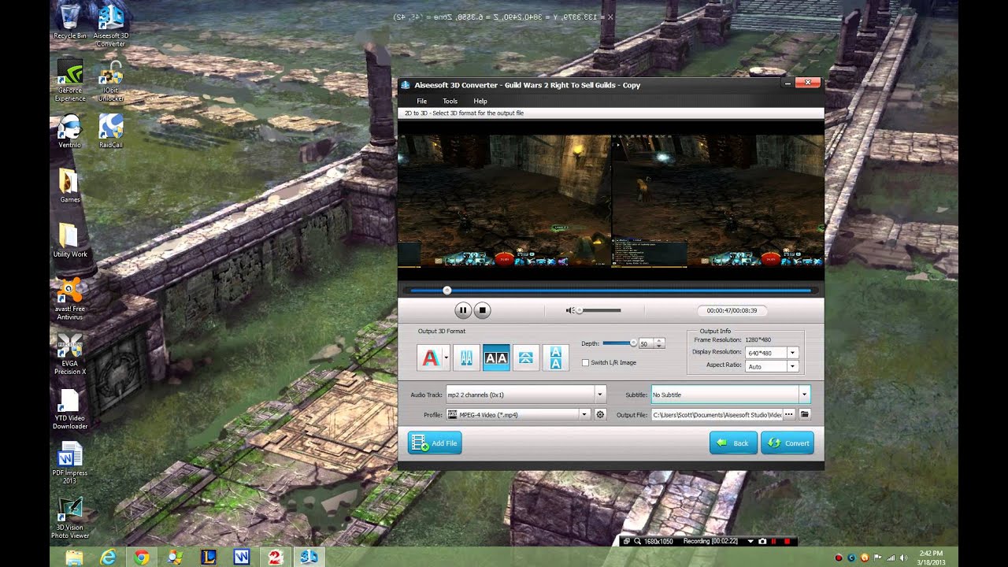The image size is (1008, 567).
Task: Choose Top and Bottom half-height format
Action: coord(526,358)
